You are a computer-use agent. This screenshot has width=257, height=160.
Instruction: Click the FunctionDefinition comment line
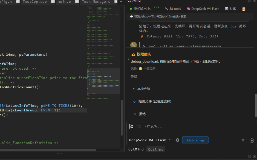(x=29, y=143)
